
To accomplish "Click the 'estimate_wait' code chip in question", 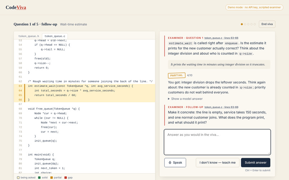I will (180, 43).
